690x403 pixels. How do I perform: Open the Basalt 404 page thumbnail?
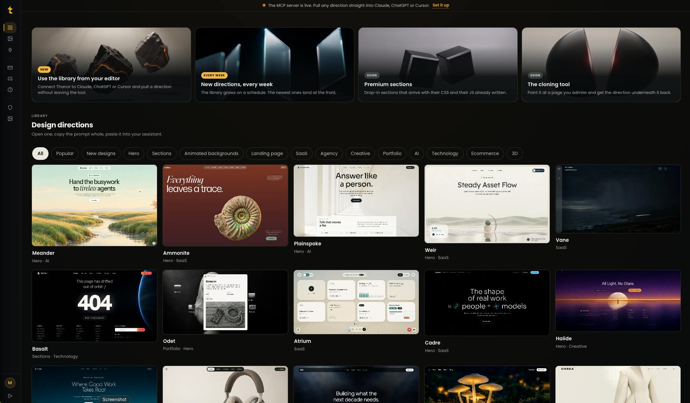[94, 306]
